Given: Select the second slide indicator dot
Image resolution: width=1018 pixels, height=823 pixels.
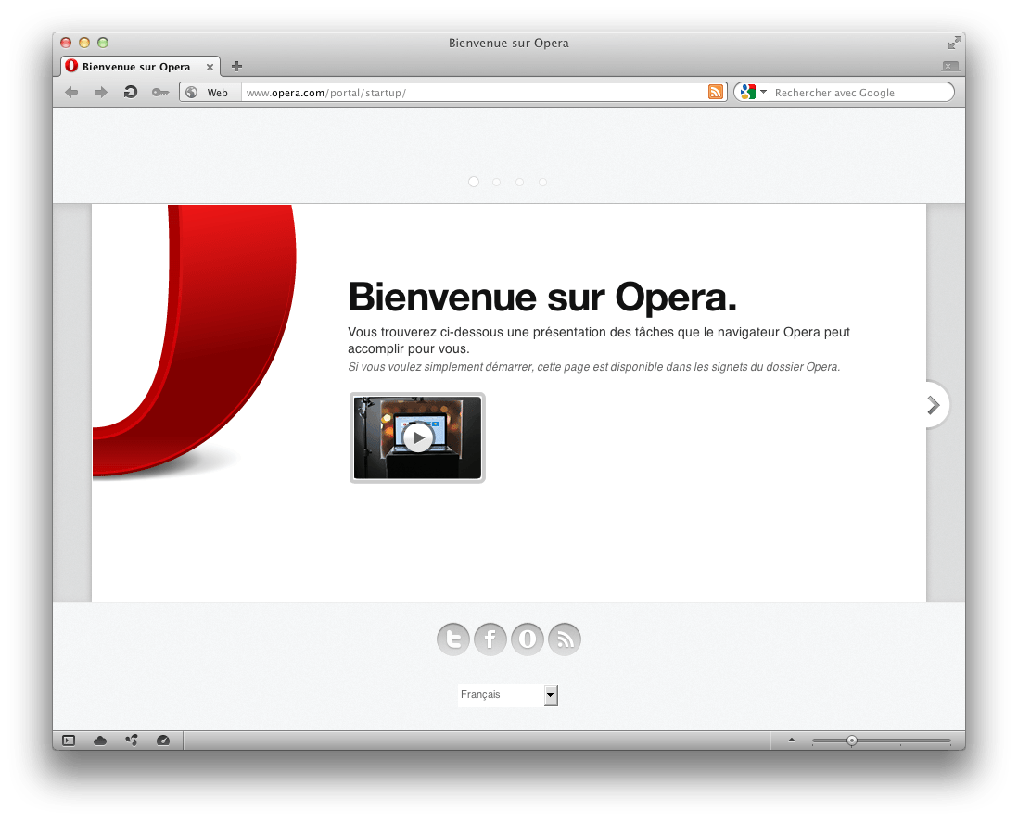Looking at the screenshot, I should click(497, 183).
